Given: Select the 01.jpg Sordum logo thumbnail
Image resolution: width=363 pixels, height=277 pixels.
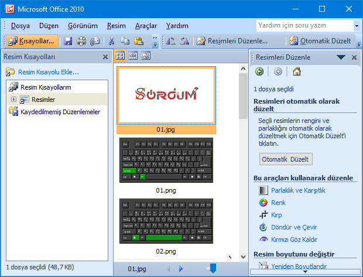Looking at the screenshot, I should tap(166, 95).
